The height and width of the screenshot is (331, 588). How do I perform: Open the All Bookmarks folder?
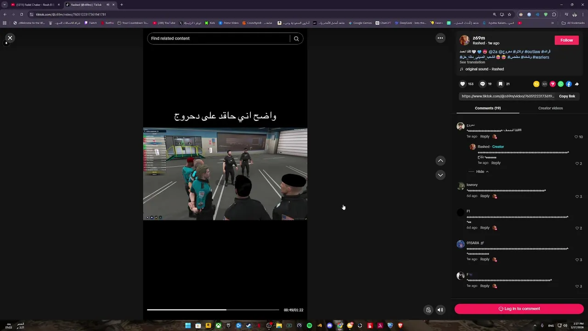[x=573, y=23]
